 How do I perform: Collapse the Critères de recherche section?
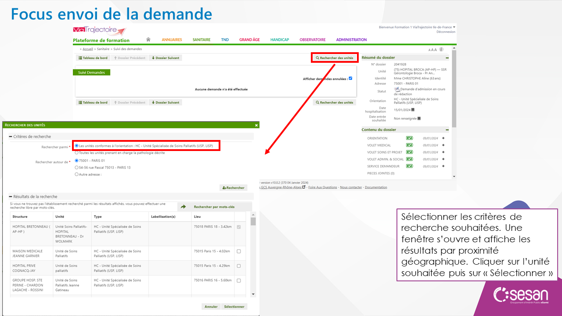click(11, 136)
